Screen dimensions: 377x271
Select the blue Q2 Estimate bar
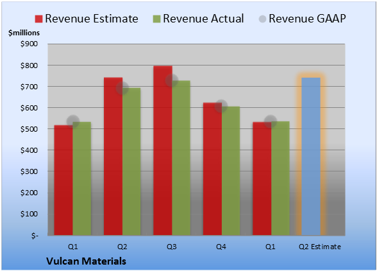[x=311, y=156]
